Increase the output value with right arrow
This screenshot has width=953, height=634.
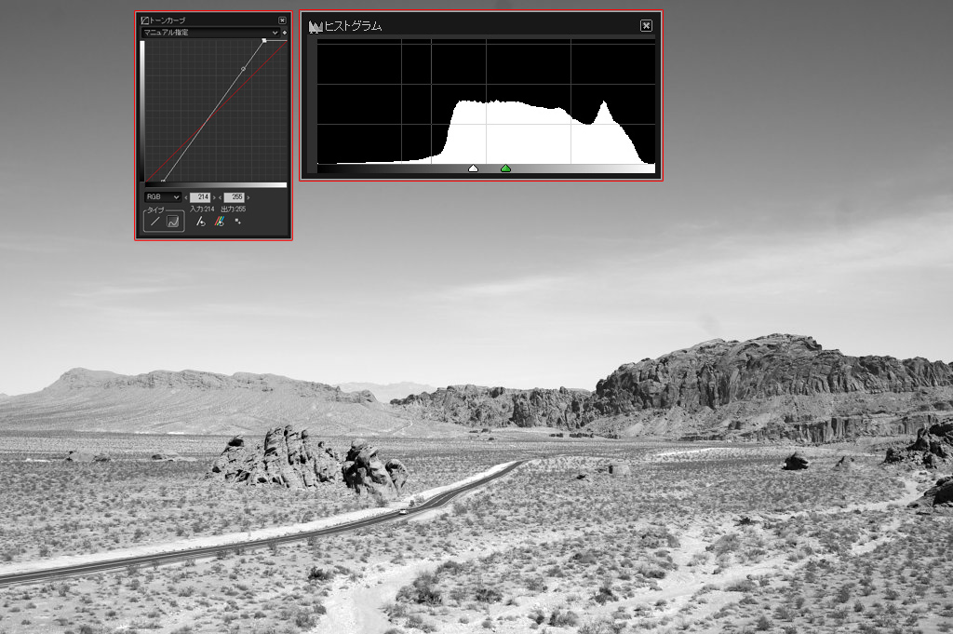[x=248, y=197]
